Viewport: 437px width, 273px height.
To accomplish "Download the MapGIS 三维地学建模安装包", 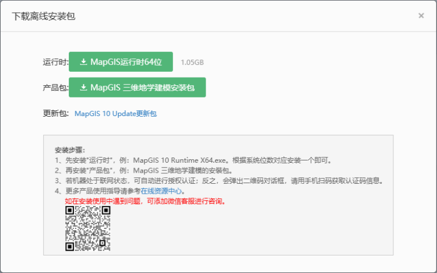I will (137, 87).
